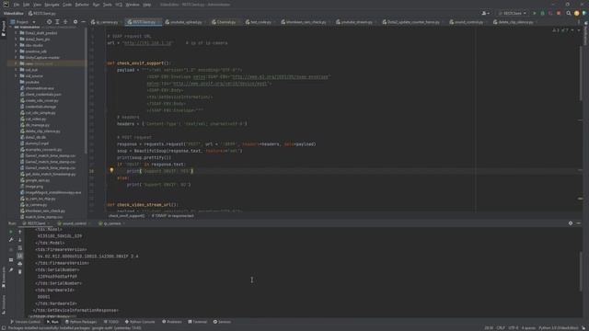Open the Refactor menu
The height and width of the screenshot is (331, 589).
click(82, 5)
